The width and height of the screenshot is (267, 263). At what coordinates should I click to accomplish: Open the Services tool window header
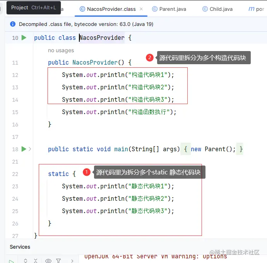(x=20, y=247)
